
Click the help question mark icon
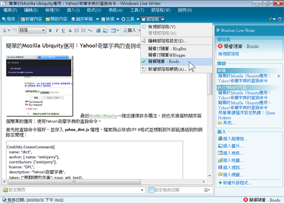280,19
